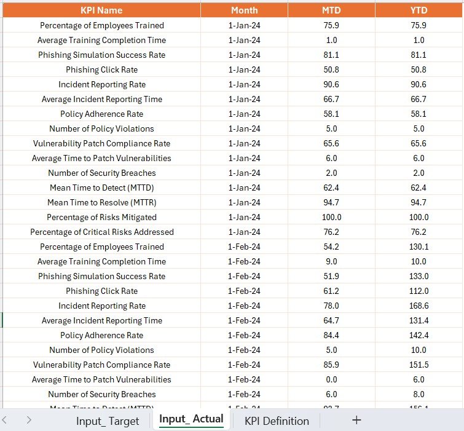Click MTD value 0.0 for Patch Vulnerabilities
The image size is (464, 431).
[x=331, y=379]
